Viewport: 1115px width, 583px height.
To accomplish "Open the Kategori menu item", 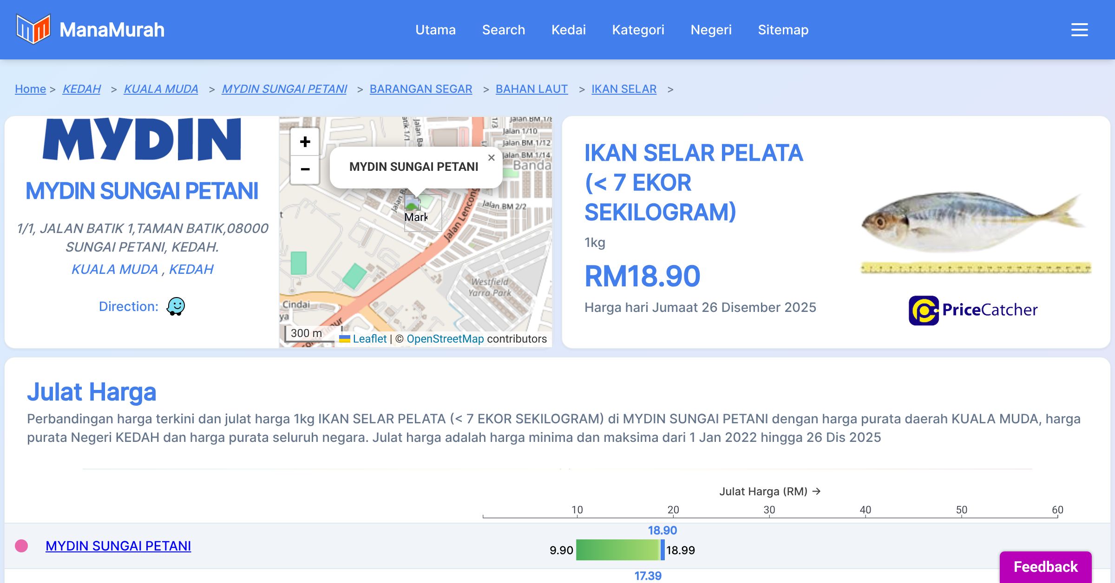I will point(638,30).
